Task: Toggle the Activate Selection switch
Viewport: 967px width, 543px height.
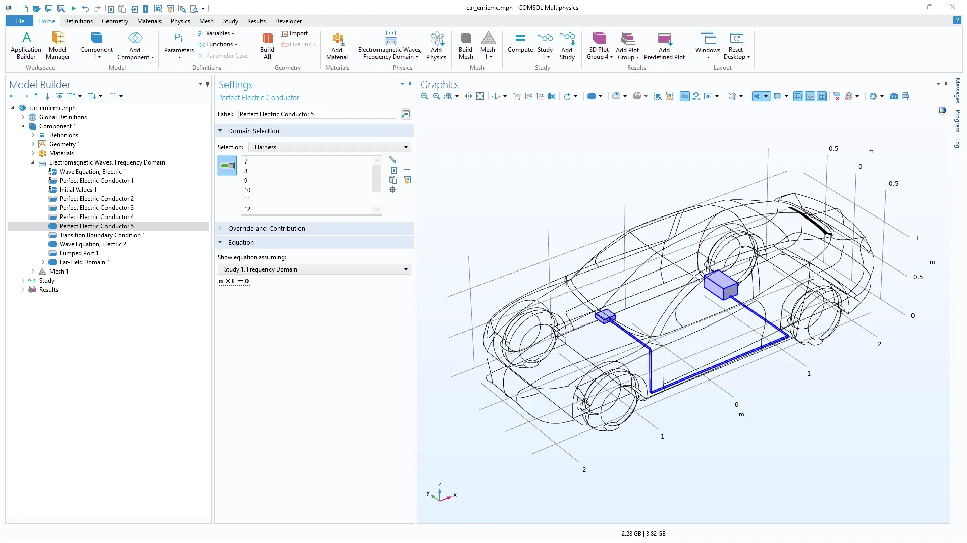Action: [227, 166]
